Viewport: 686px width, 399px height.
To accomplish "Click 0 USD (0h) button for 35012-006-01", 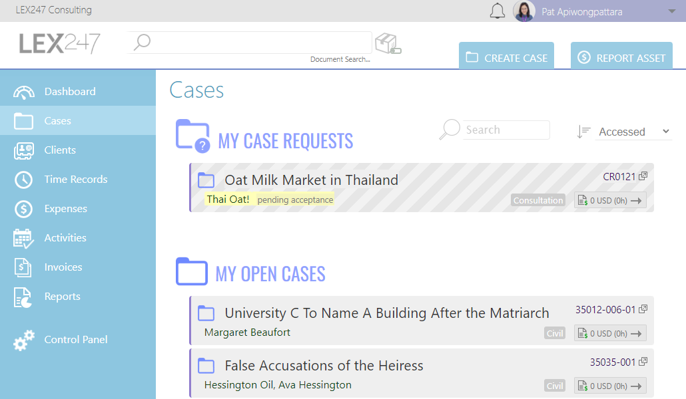I will tap(610, 333).
